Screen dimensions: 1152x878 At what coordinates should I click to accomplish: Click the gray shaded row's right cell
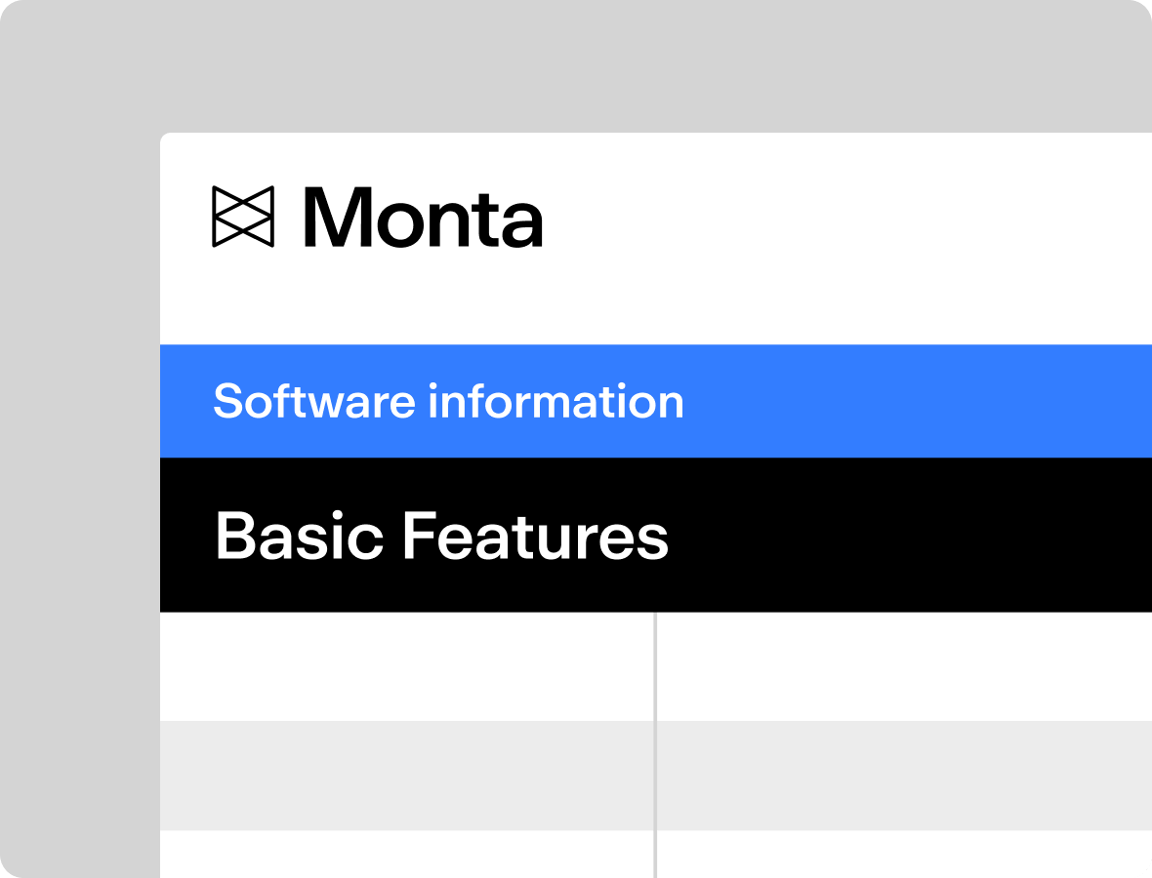[x=903, y=776]
